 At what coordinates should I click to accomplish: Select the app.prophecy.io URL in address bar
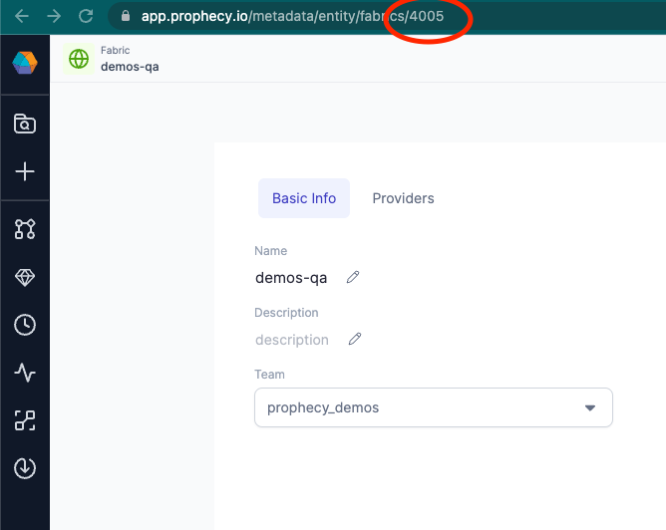(292, 16)
